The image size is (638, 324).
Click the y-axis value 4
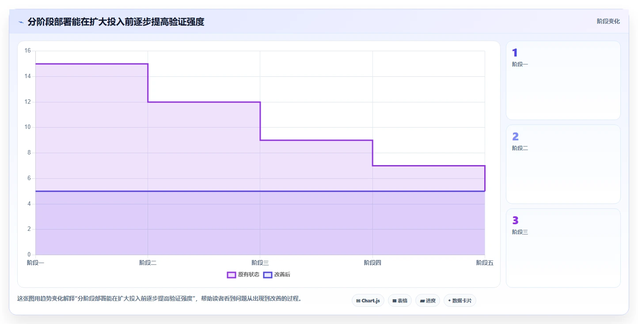[29, 204]
